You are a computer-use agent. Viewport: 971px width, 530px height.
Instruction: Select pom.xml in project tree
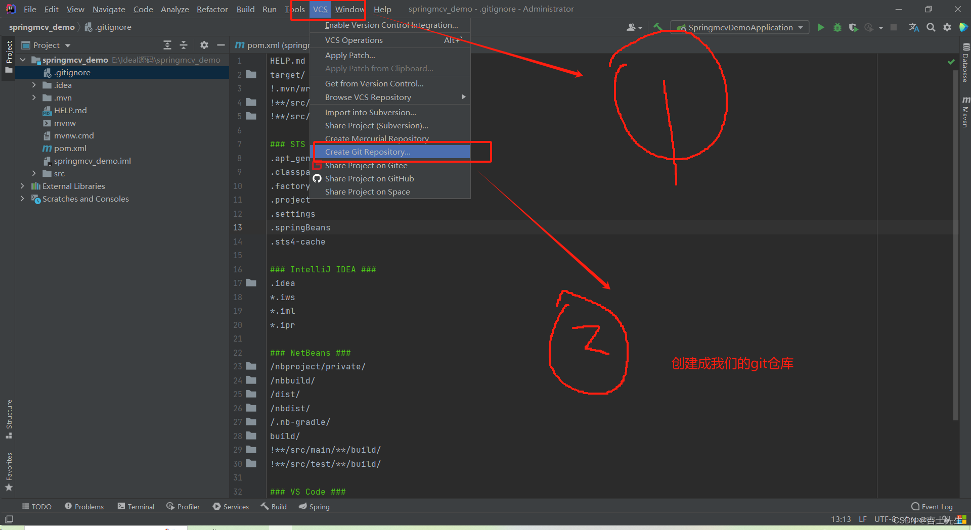click(70, 148)
